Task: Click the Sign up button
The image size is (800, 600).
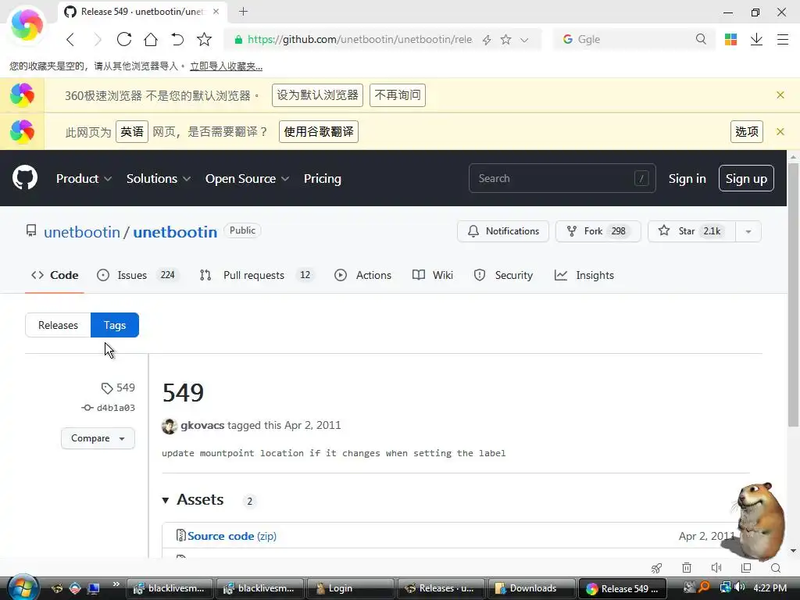Action: [746, 179]
